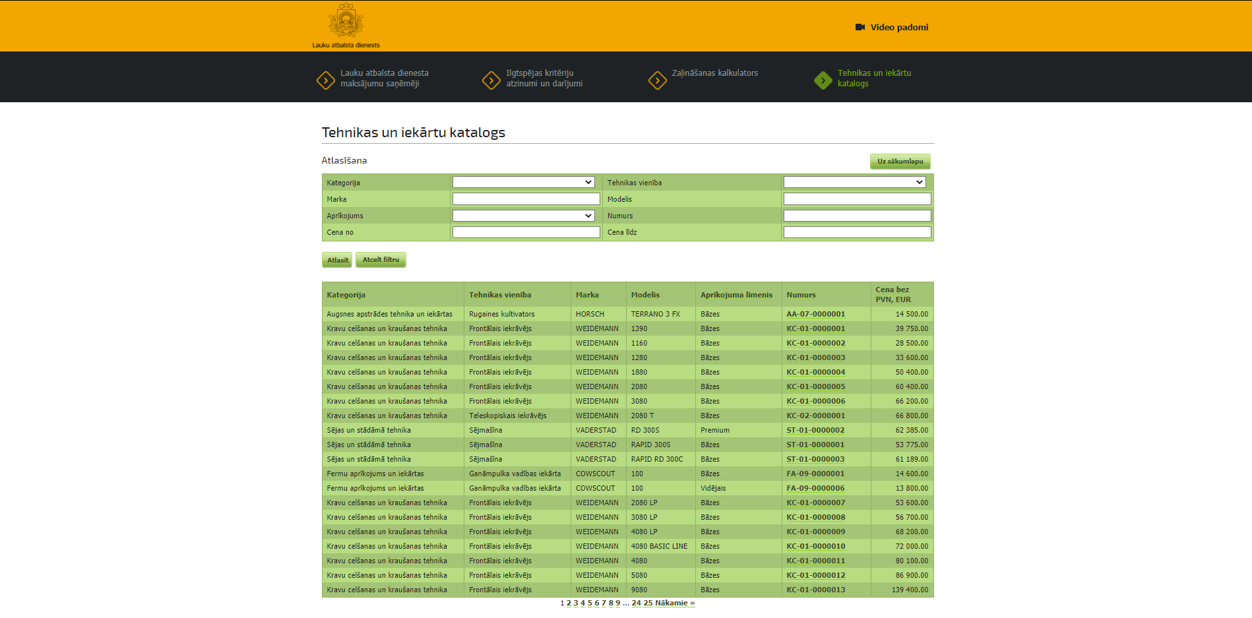Open item KC-01-0000013

point(815,590)
